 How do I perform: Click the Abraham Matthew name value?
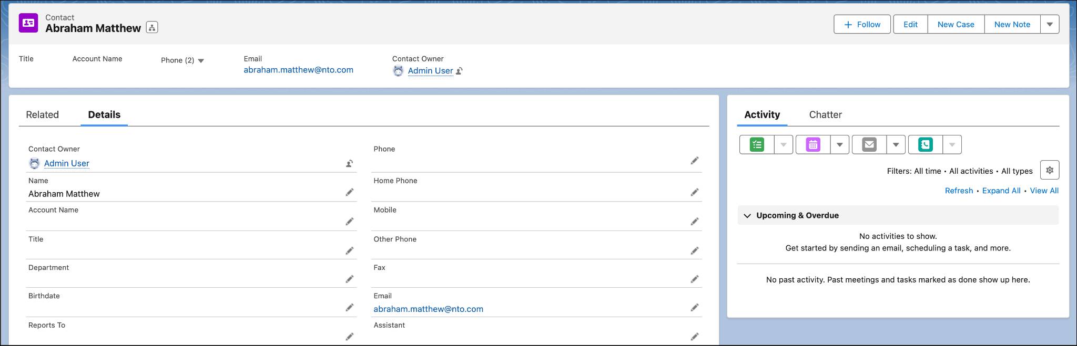tap(64, 194)
